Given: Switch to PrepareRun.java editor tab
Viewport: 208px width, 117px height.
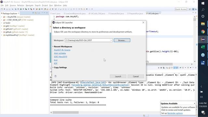Looking at the screenshot, I should point(136,14).
